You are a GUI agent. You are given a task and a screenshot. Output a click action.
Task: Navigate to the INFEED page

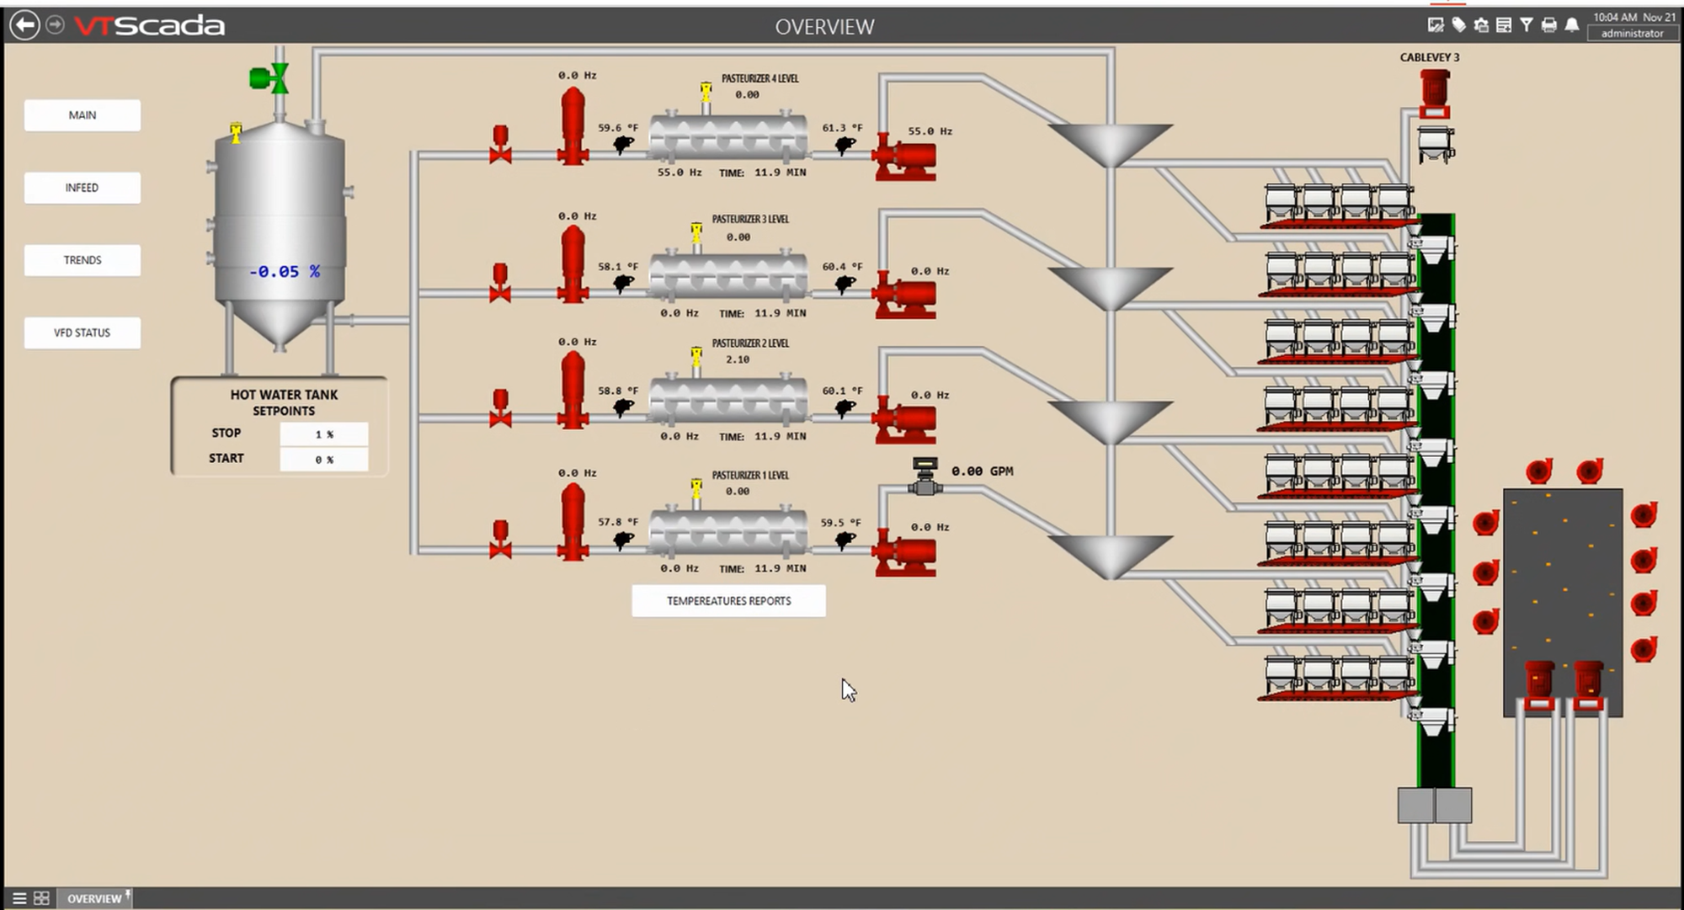point(82,188)
